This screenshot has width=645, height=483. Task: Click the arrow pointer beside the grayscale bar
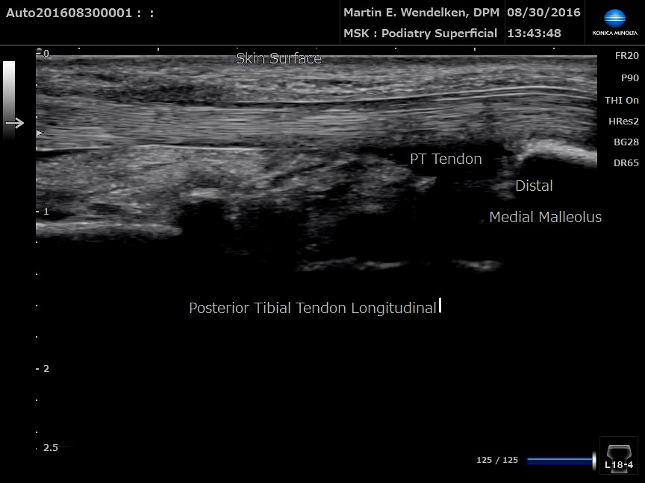(15, 123)
